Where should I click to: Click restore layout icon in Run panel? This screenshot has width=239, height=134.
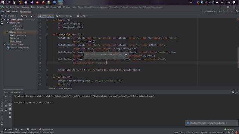[x=6, y=106]
